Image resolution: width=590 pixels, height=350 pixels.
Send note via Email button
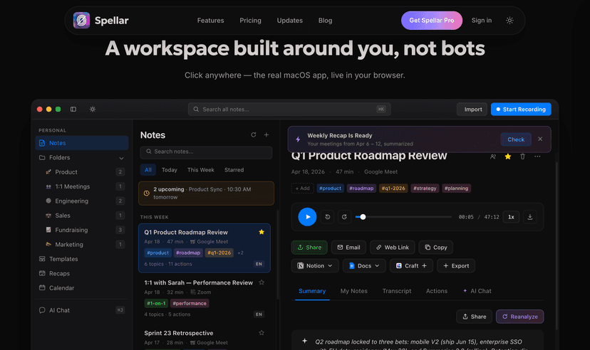[x=348, y=247]
